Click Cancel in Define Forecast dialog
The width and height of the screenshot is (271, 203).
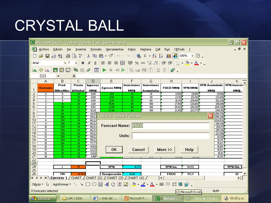[138, 149]
